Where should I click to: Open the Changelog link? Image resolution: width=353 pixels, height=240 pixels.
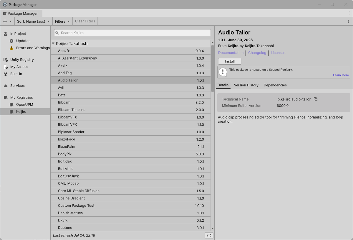[257, 53]
